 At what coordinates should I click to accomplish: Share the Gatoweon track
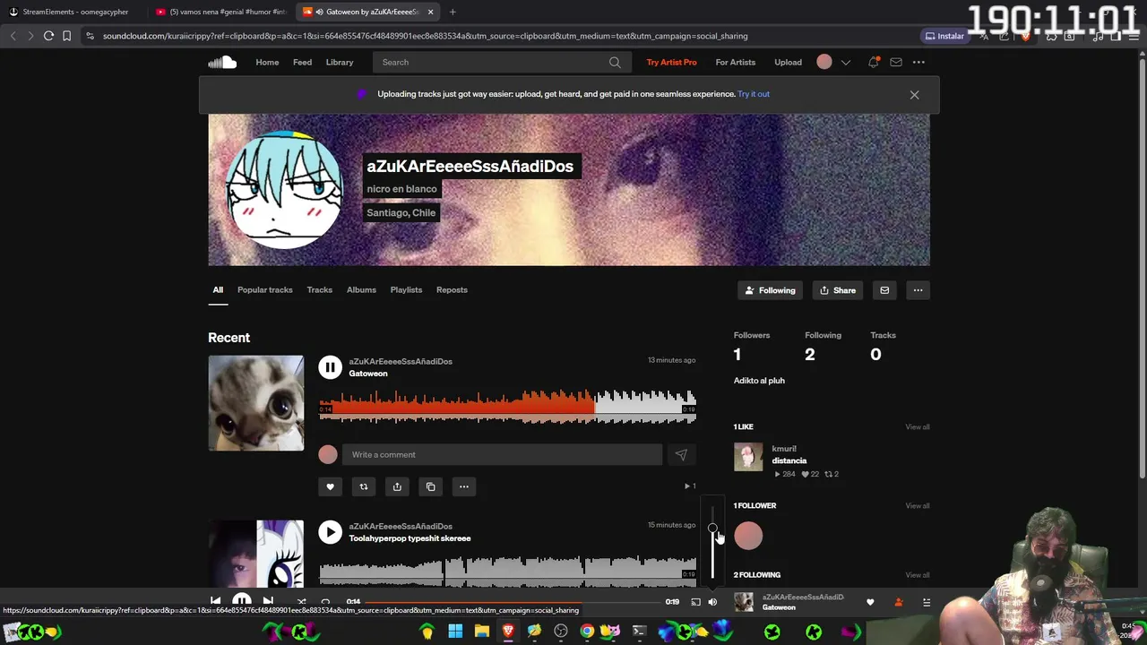point(397,486)
